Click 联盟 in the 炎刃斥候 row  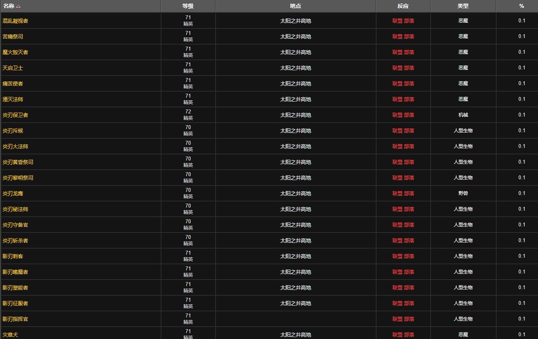coord(398,131)
